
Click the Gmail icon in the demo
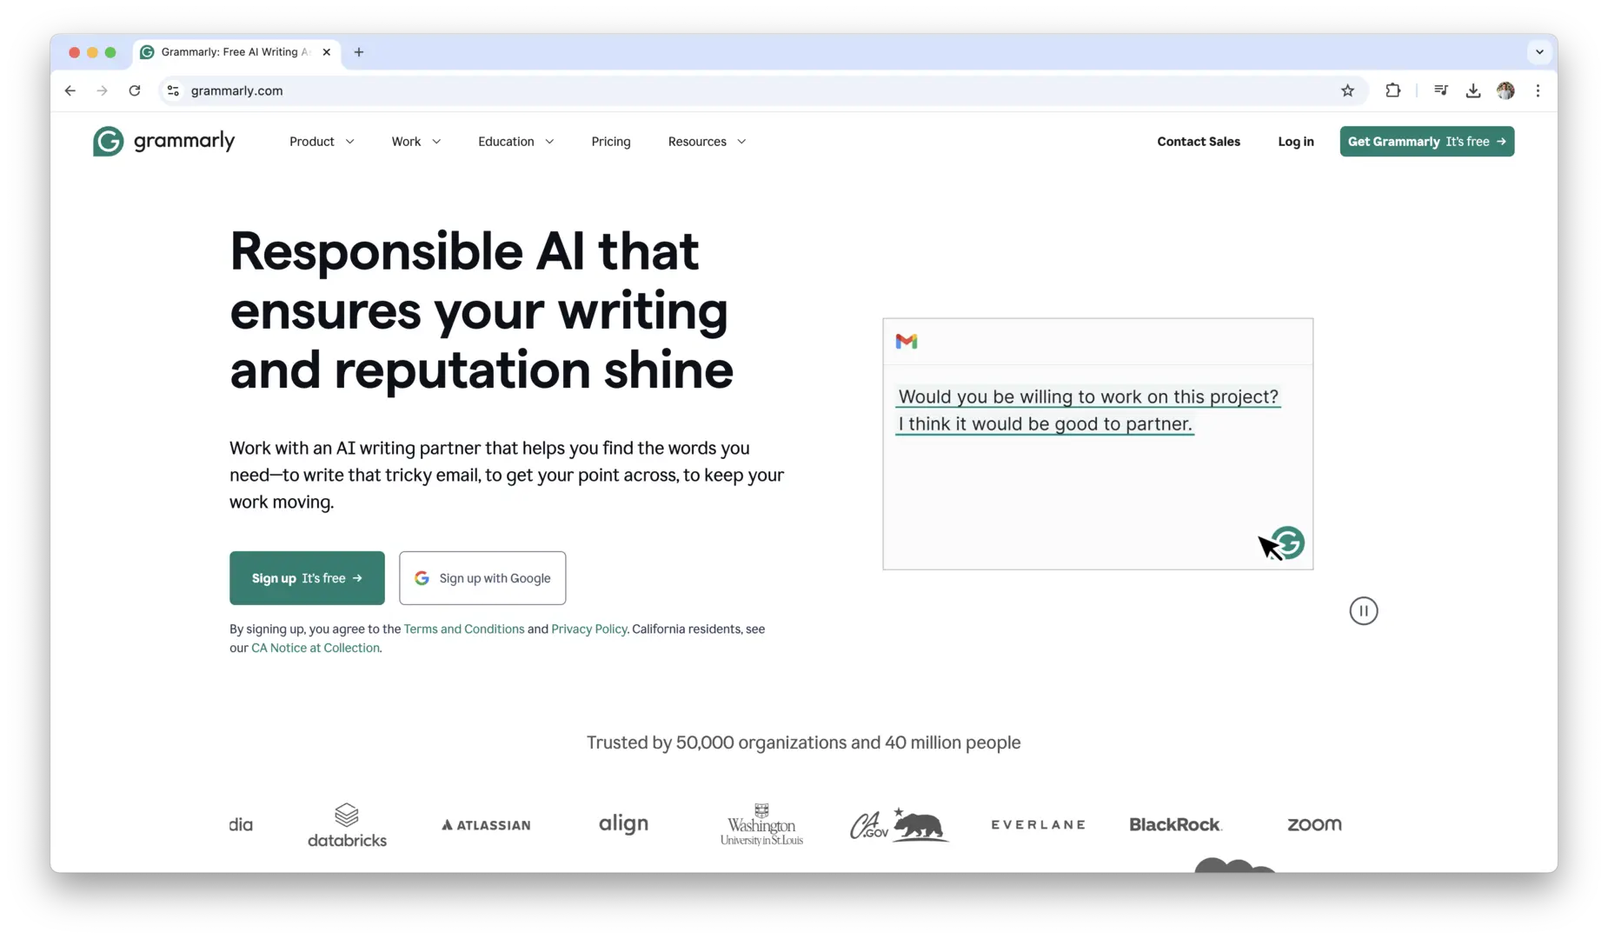(x=907, y=341)
